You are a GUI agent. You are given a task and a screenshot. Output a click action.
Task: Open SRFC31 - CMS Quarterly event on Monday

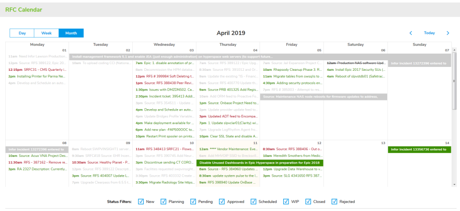coord(36,69)
